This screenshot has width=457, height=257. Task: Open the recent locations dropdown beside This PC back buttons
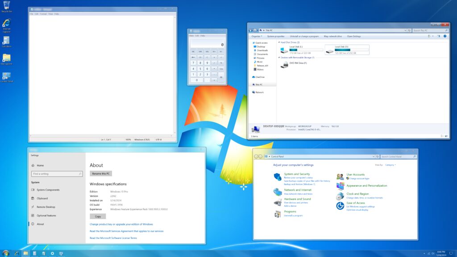(x=258, y=30)
